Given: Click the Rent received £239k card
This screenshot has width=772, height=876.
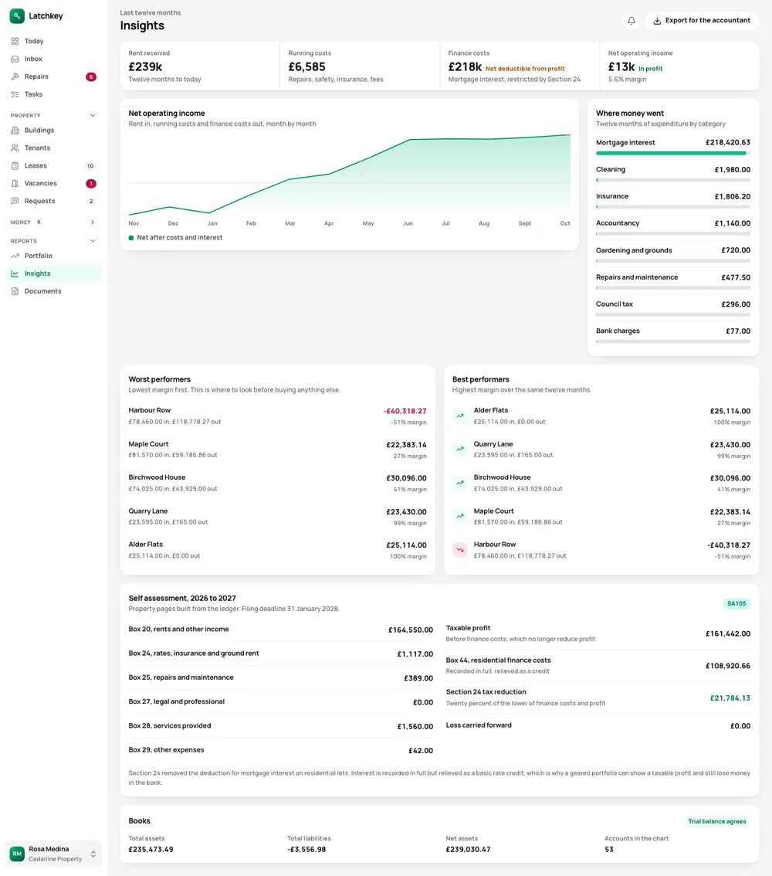Looking at the screenshot, I should (200, 66).
